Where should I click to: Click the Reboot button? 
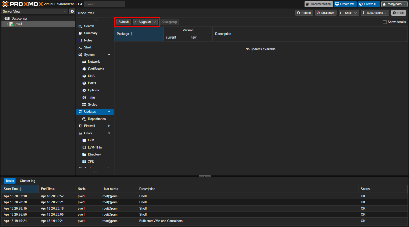pos(304,13)
